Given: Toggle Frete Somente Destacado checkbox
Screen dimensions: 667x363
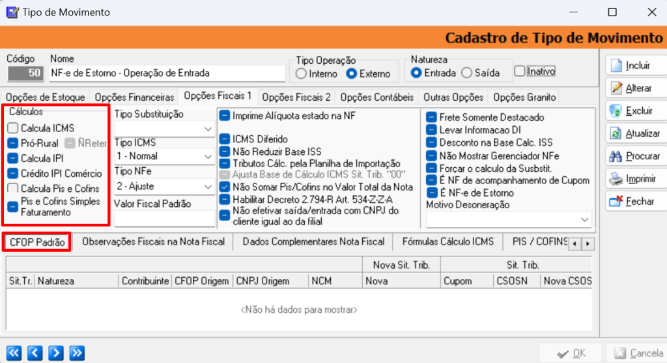Looking at the screenshot, I should tap(431, 117).
